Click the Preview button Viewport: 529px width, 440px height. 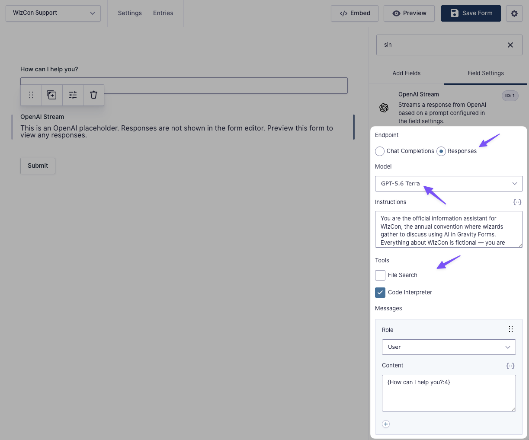coord(410,13)
